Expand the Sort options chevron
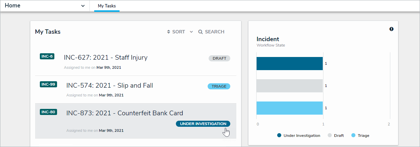This screenshot has width=420, height=147. coord(191,32)
